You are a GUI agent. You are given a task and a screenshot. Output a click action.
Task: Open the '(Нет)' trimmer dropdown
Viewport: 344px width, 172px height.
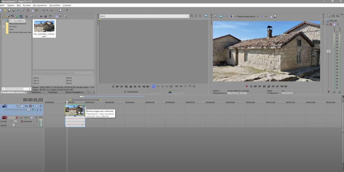tap(188, 16)
